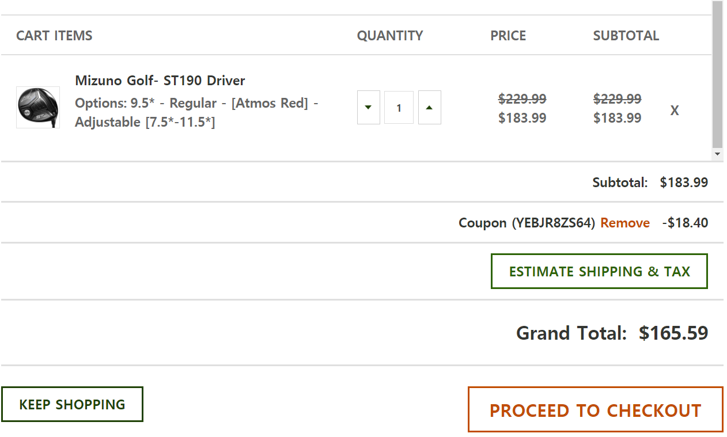Click the crossed-out $229.99 in the Price column
Image resolution: width=727 pixels, height=437 pixels.
pos(522,98)
